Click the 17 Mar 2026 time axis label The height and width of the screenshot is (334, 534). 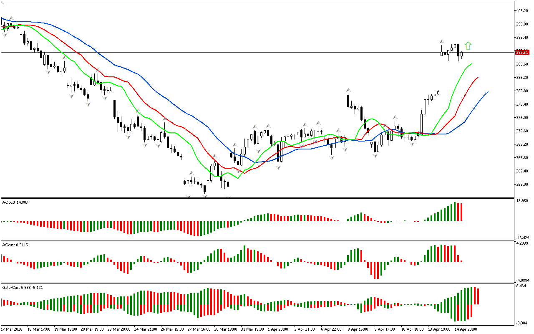[13, 329]
